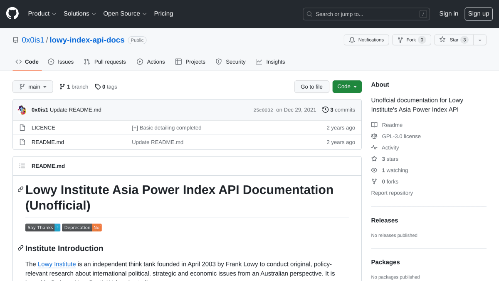Image resolution: width=499 pixels, height=281 pixels.
Task: Click Report repository link
Action: (392, 193)
